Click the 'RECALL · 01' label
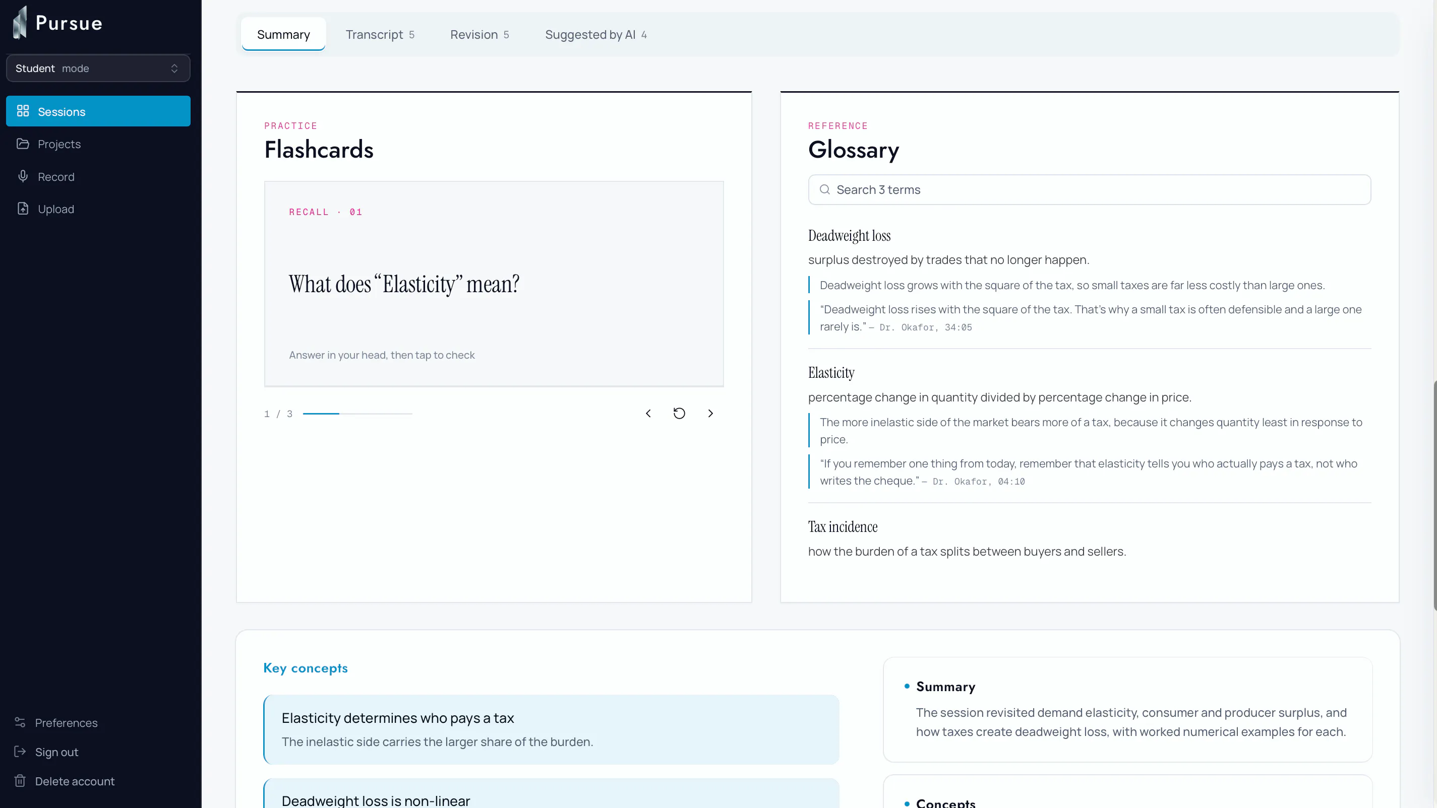The height and width of the screenshot is (808, 1437). pos(326,212)
